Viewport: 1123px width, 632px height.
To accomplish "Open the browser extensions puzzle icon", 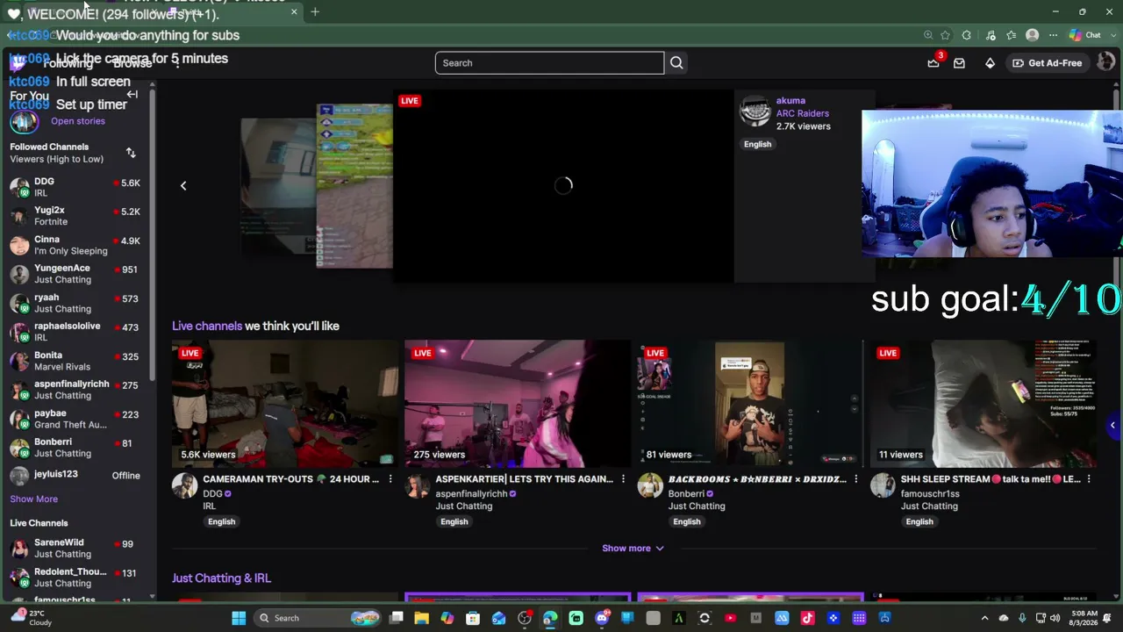I will [966, 35].
